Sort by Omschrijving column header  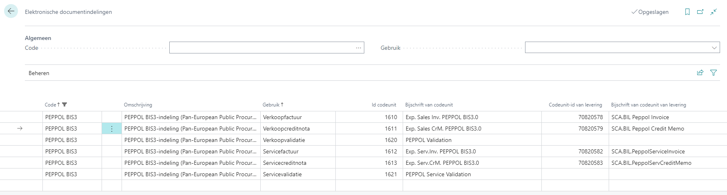(138, 105)
